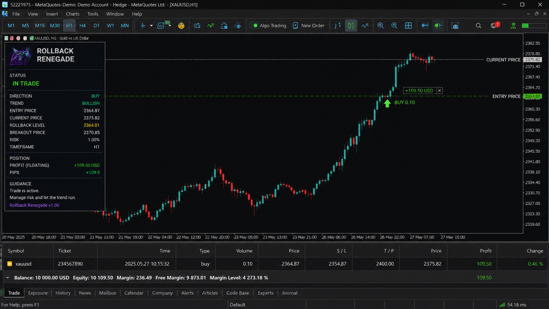
Task: Expand the cursor tool dropdown arrow
Action: [x=151, y=26]
